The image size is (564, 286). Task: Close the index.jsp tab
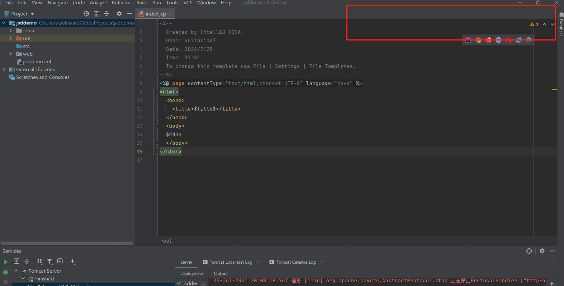(x=170, y=14)
